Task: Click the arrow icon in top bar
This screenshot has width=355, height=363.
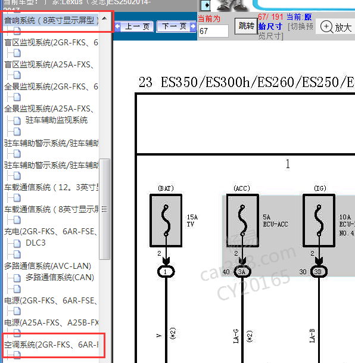Action: coord(205,5)
